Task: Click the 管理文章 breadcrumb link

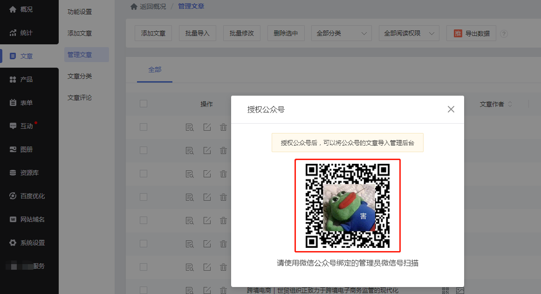Action: pos(191,6)
